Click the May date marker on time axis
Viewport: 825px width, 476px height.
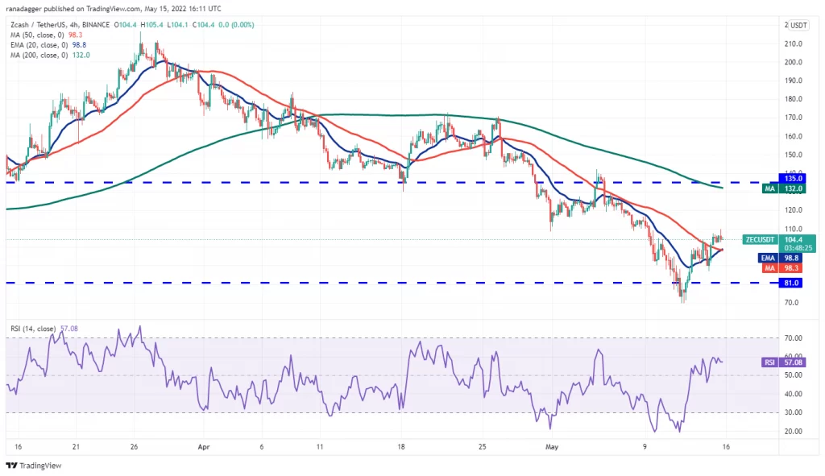[551, 447]
